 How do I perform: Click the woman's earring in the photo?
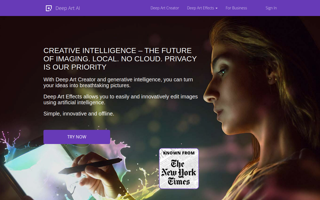coord(270,79)
